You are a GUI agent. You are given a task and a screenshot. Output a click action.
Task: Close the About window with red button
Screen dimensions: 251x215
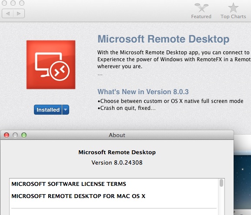(x=7, y=135)
